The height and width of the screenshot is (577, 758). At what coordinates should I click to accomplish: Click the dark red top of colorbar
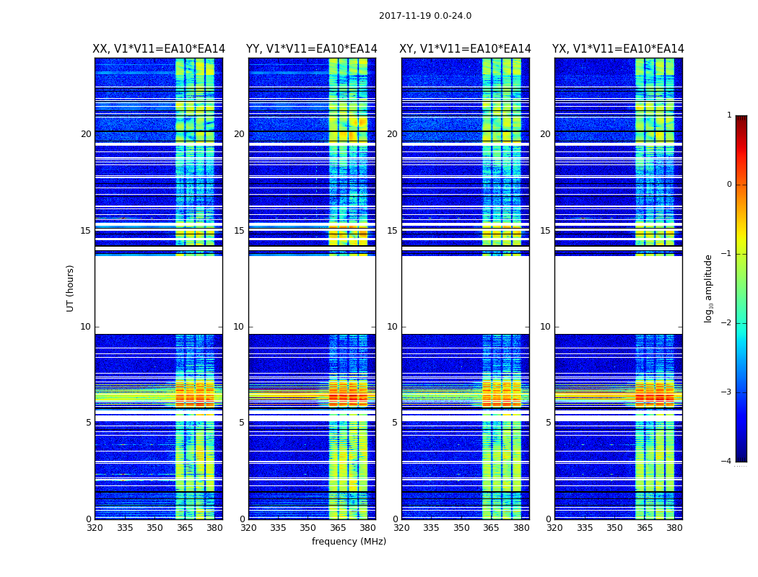pos(741,120)
